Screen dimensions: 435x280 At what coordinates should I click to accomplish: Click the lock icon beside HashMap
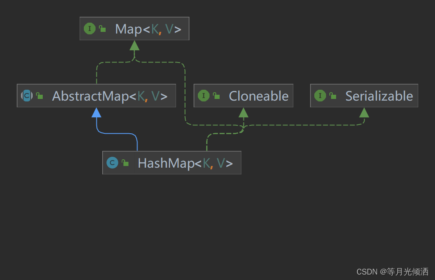pos(125,163)
